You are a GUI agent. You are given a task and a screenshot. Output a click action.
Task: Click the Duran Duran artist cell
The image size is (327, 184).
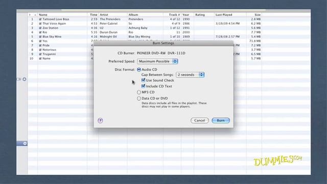pos(109,32)
